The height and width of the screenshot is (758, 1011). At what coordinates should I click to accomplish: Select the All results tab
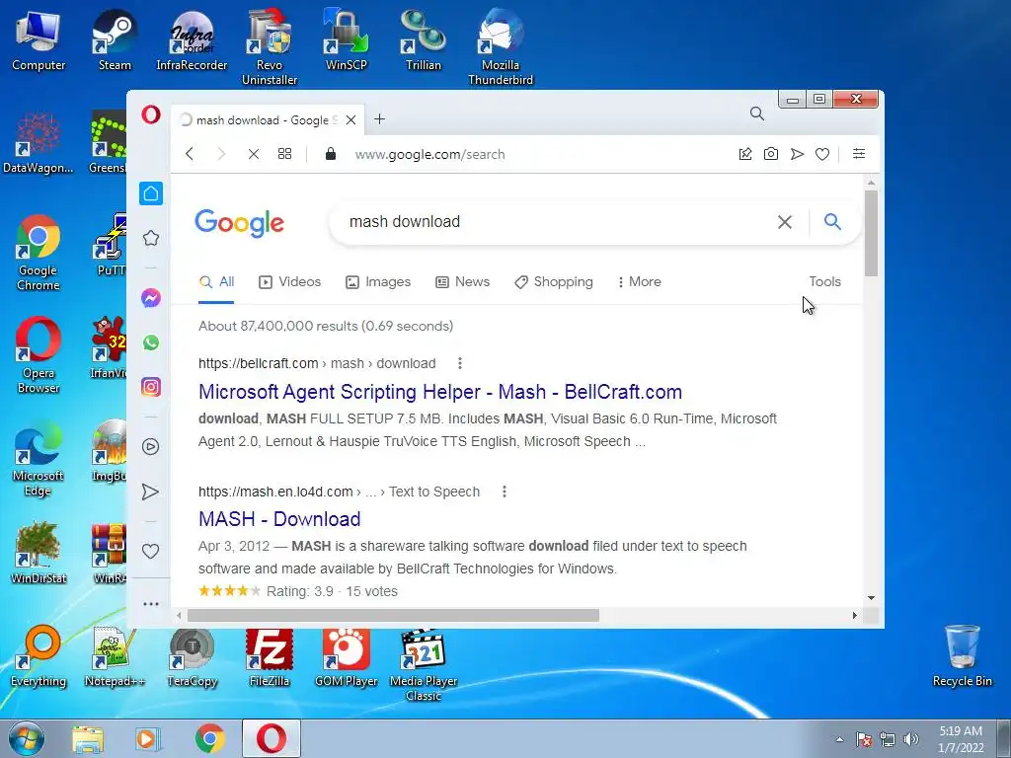click(x=216, y=281)
